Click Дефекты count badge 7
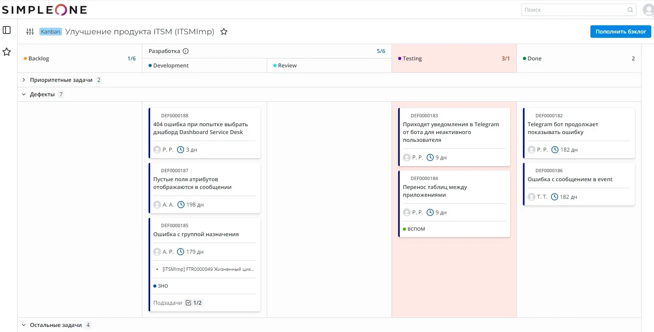Viewport: 654px width, 332px height. [x=61, y=94]
